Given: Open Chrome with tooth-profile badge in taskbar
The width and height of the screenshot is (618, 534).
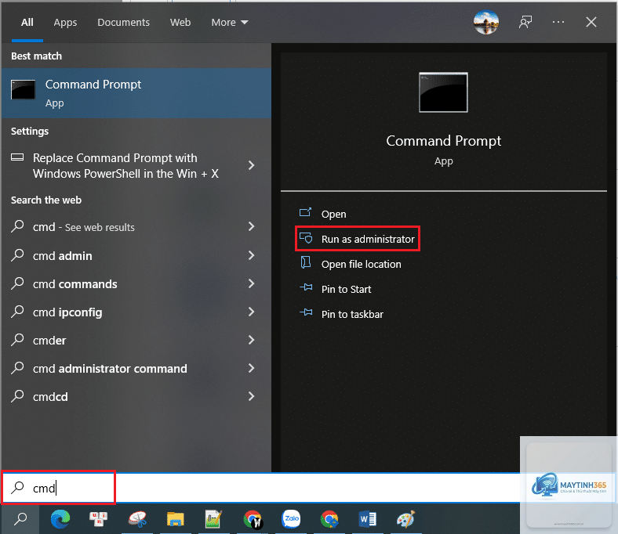Looking at the screenshot, I should click(x=253, y=519).
